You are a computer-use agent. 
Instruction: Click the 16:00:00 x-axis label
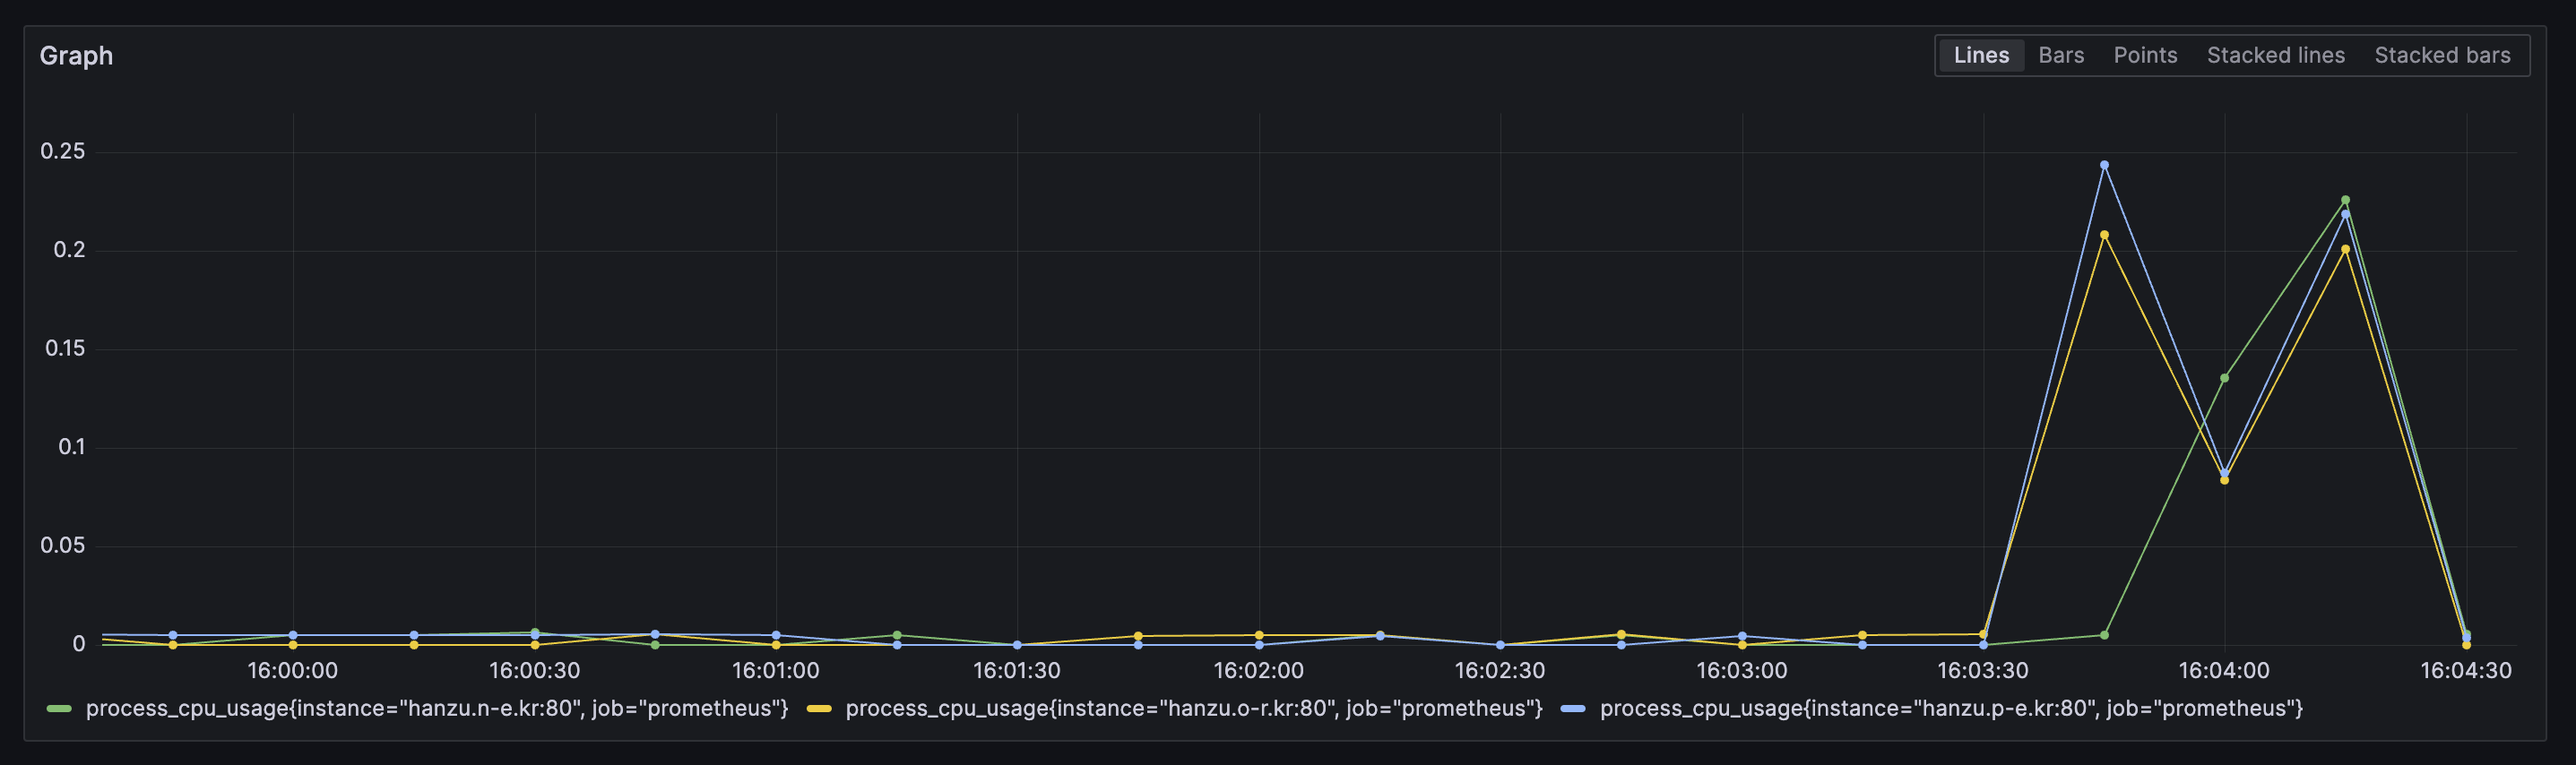coord(293,670)
